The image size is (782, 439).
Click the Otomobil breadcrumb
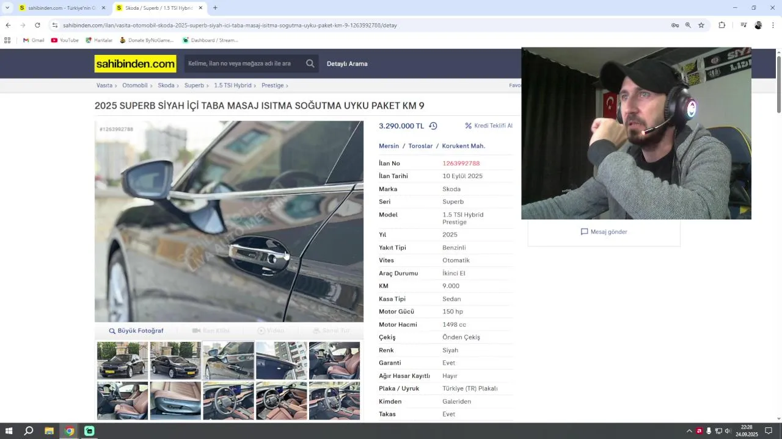coord(135,85)
